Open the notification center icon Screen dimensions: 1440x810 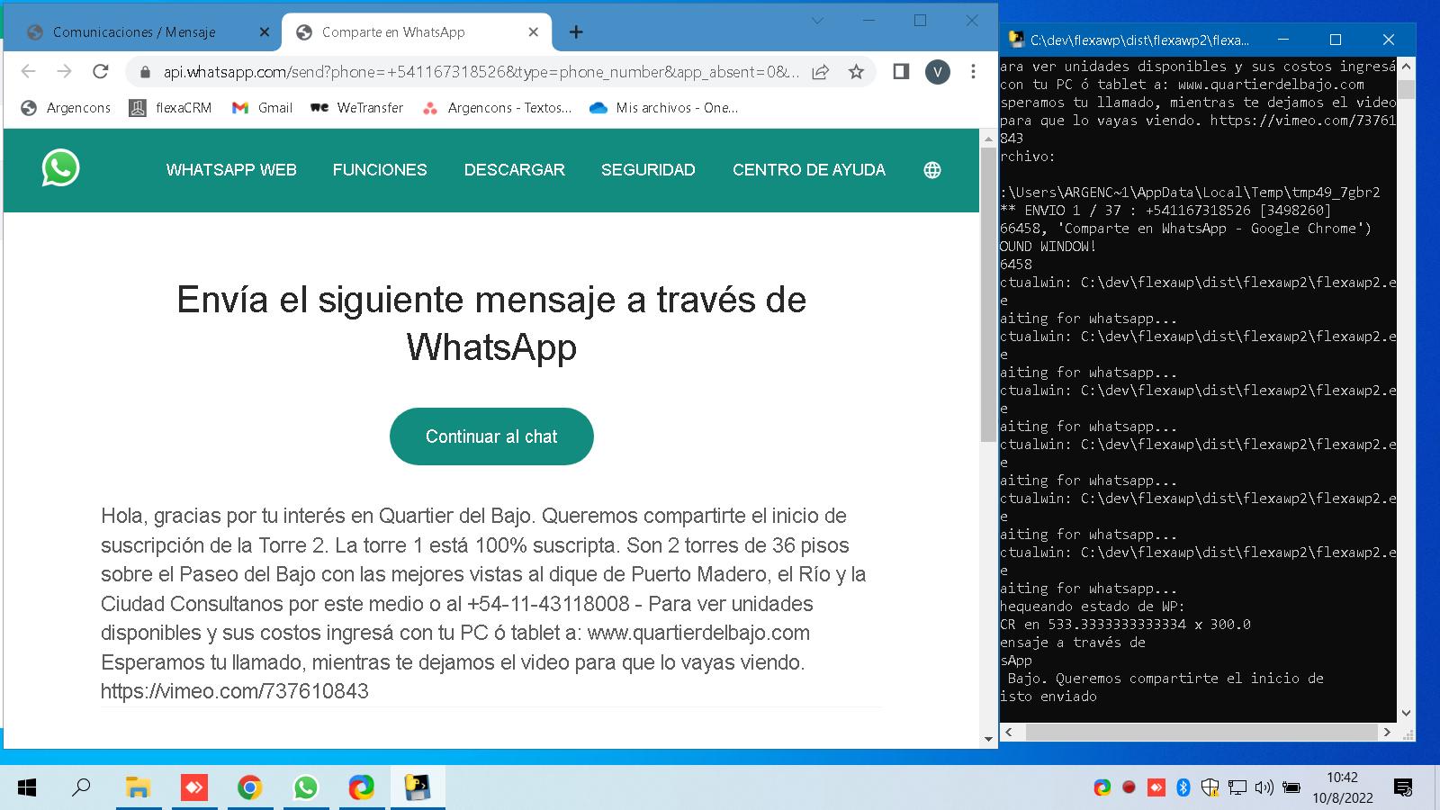pos(1402,788)
